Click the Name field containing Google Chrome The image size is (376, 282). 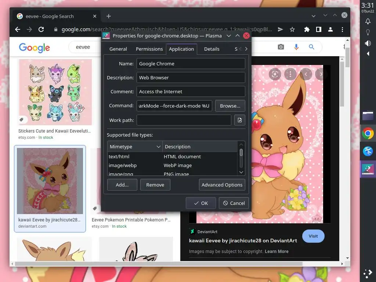click(x=191, y=64)
